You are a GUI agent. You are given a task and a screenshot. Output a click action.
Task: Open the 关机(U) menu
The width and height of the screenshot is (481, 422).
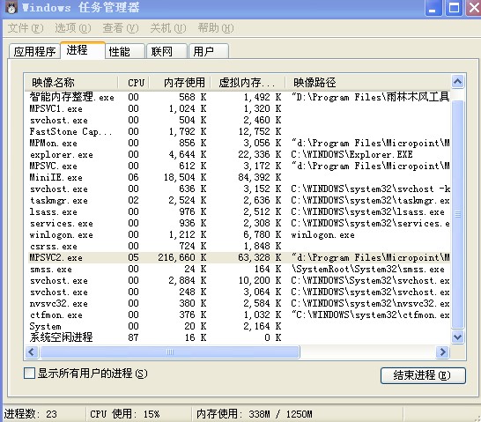[168, 28]
